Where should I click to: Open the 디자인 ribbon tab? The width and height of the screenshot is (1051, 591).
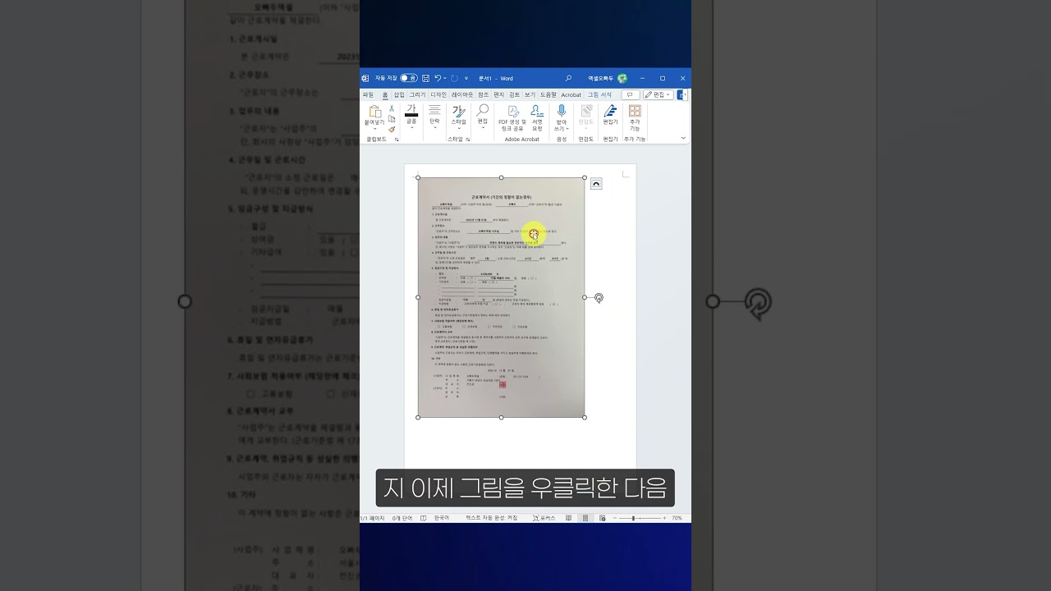tap(438, 94)
